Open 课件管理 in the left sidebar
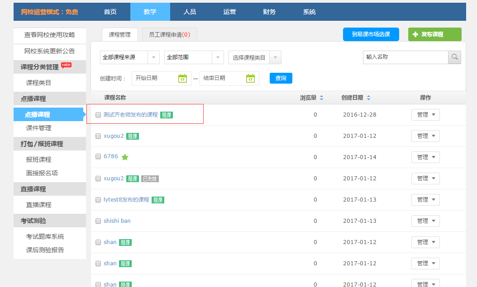 (x=38, y=128)
